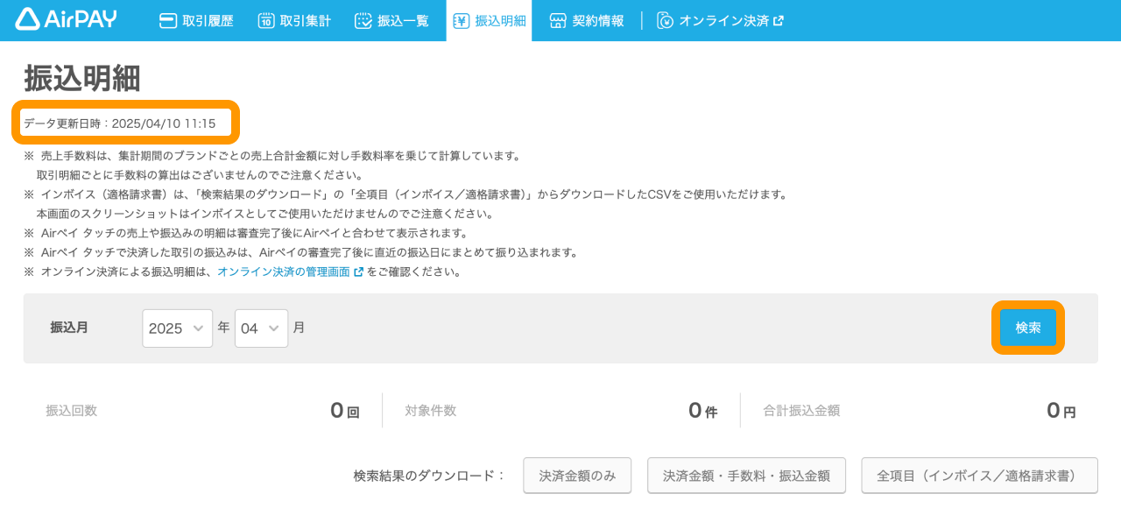This screenshot has width=1121, height=515.
Task: Go to the 取引集計 tab label
Action: click(305, 21)
